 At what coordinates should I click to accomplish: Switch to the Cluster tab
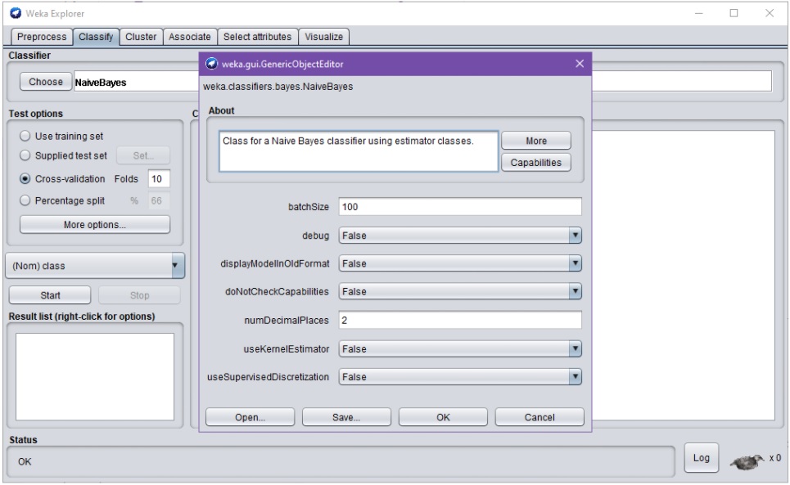141,37
